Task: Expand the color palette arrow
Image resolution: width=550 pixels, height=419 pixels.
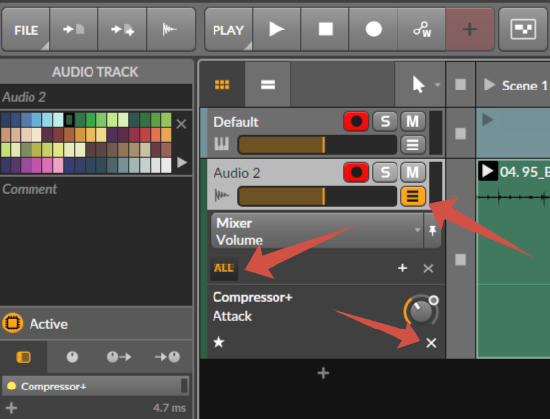Action: (x=182, y=162)
